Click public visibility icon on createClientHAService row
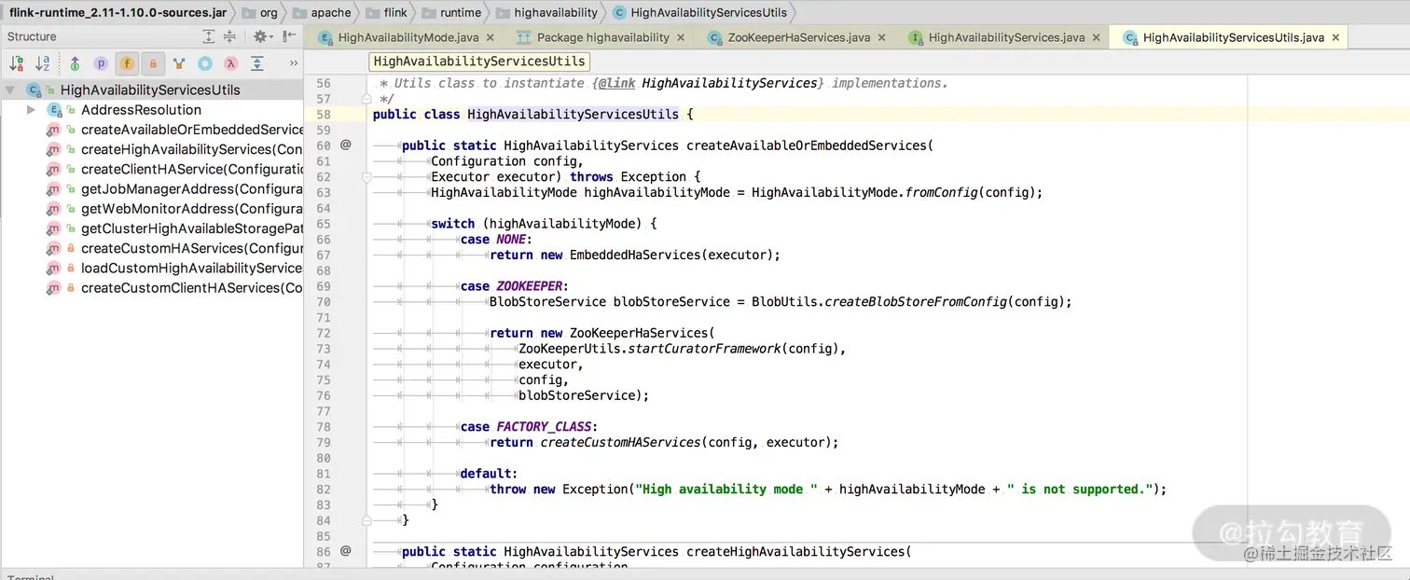 pyautogui.click(x=71, y=169)
